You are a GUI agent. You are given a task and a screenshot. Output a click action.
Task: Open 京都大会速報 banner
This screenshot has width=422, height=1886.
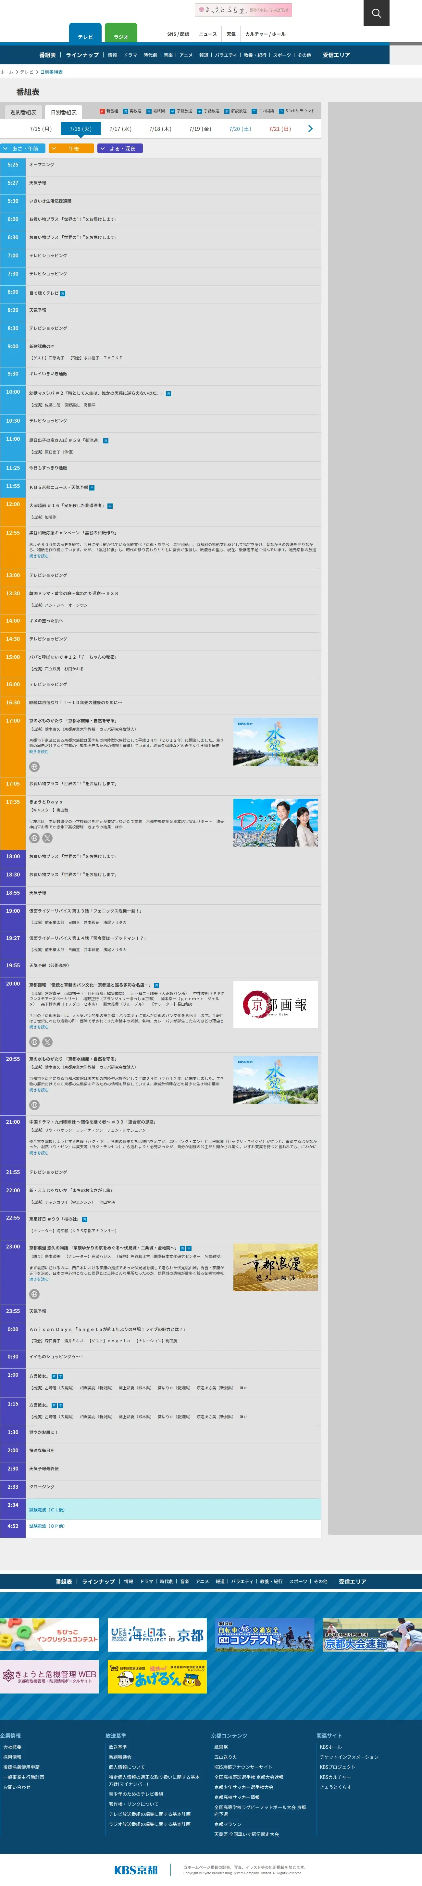tap(372, 1635)
